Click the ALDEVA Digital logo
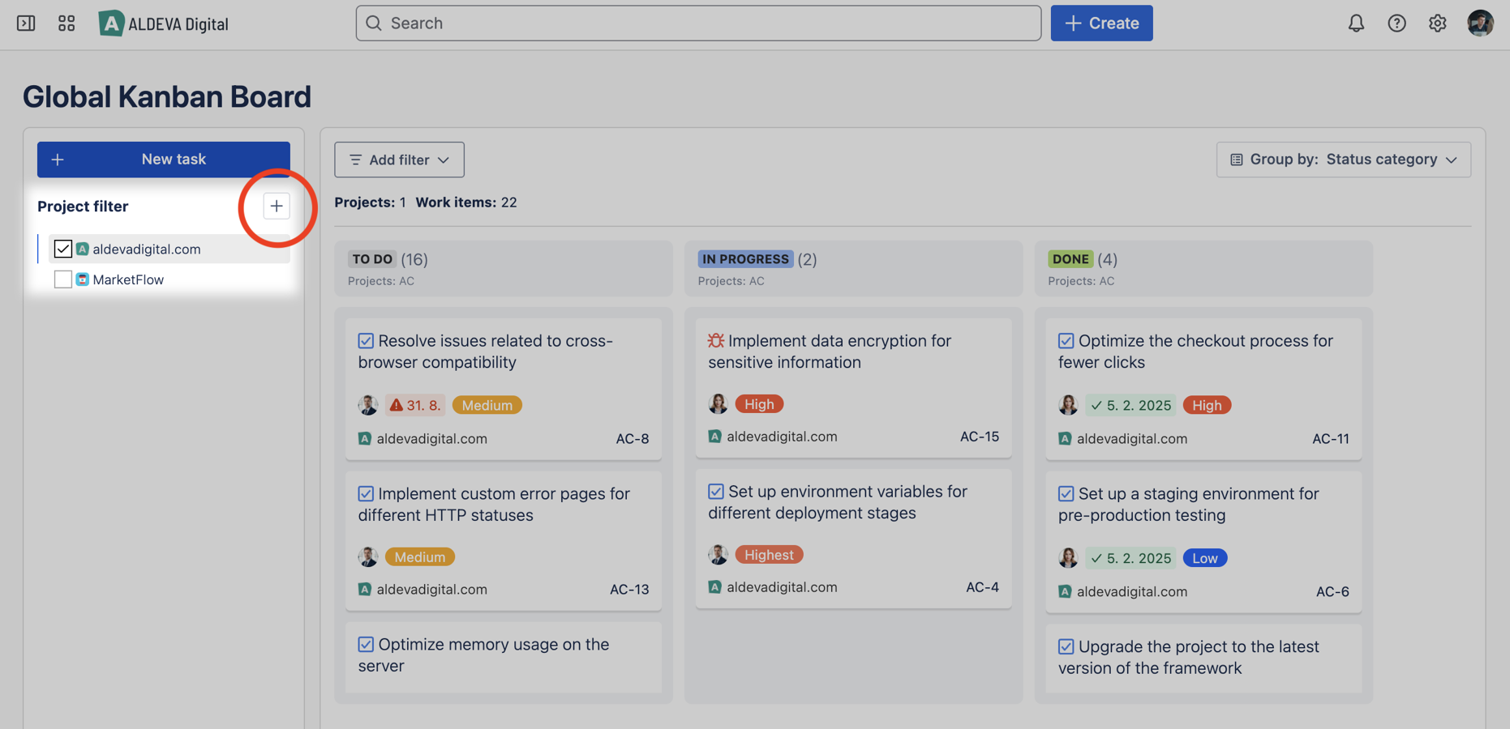Image resolution: width=1510 pixels, height=729 pixels. 164,23
